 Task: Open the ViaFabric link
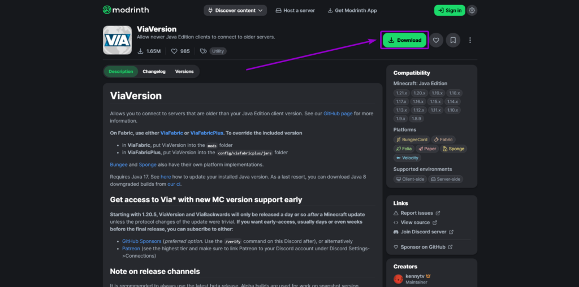pyautogui.click(x=172, y=133)
